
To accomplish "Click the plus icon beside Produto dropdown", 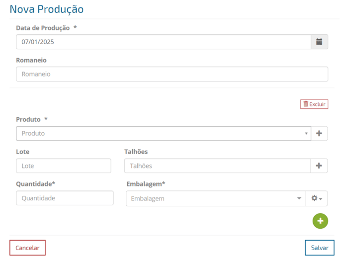I will [x=319, y=133].
